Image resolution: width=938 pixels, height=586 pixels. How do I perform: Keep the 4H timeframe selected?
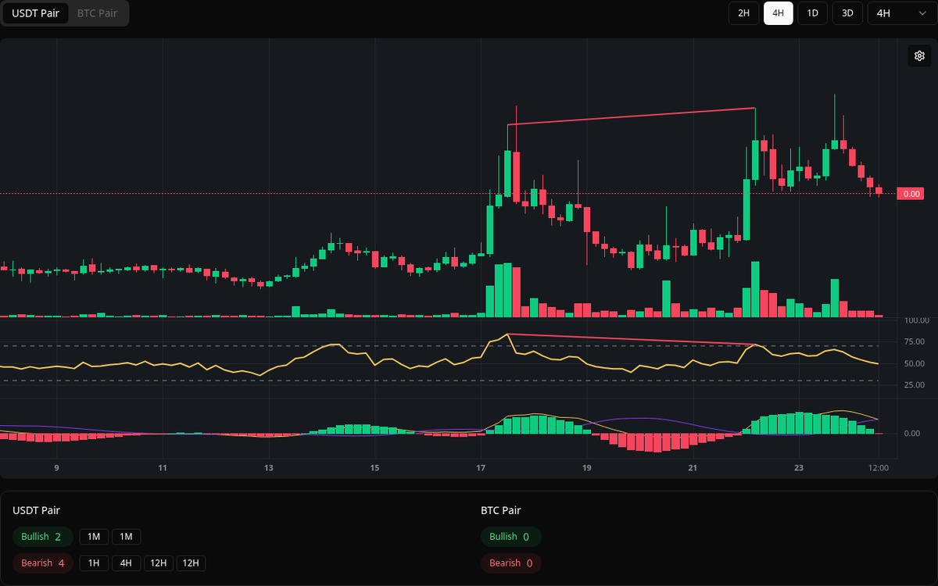point(778,13)
